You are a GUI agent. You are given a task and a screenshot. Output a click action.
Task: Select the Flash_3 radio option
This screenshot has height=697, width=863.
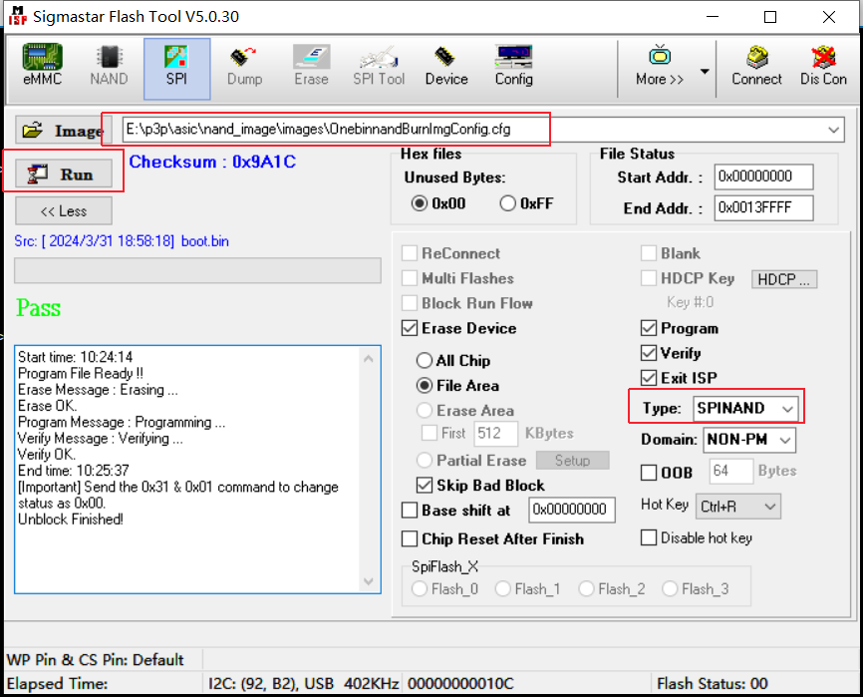coord(670,589)
